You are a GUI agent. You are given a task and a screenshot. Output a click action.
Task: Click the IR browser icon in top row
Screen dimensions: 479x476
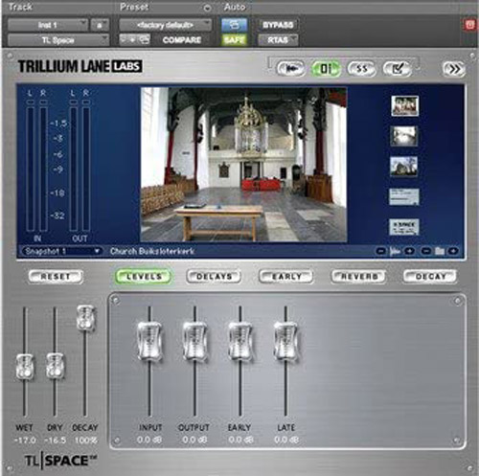pyautogui.click(x=290, y=69)
